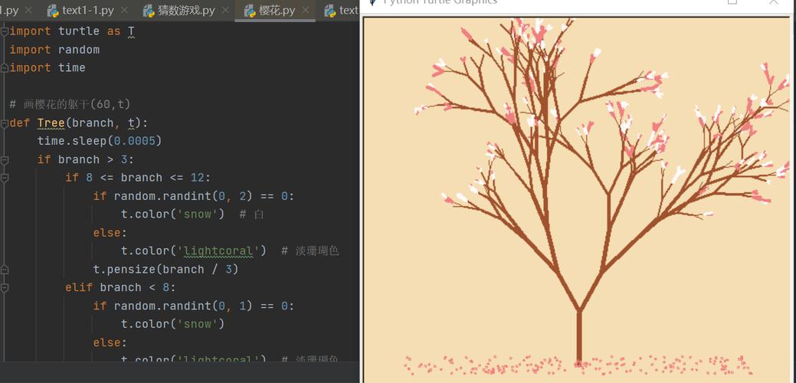
Task: Switch to the text1-1.py tab
Action: point(88,10)
